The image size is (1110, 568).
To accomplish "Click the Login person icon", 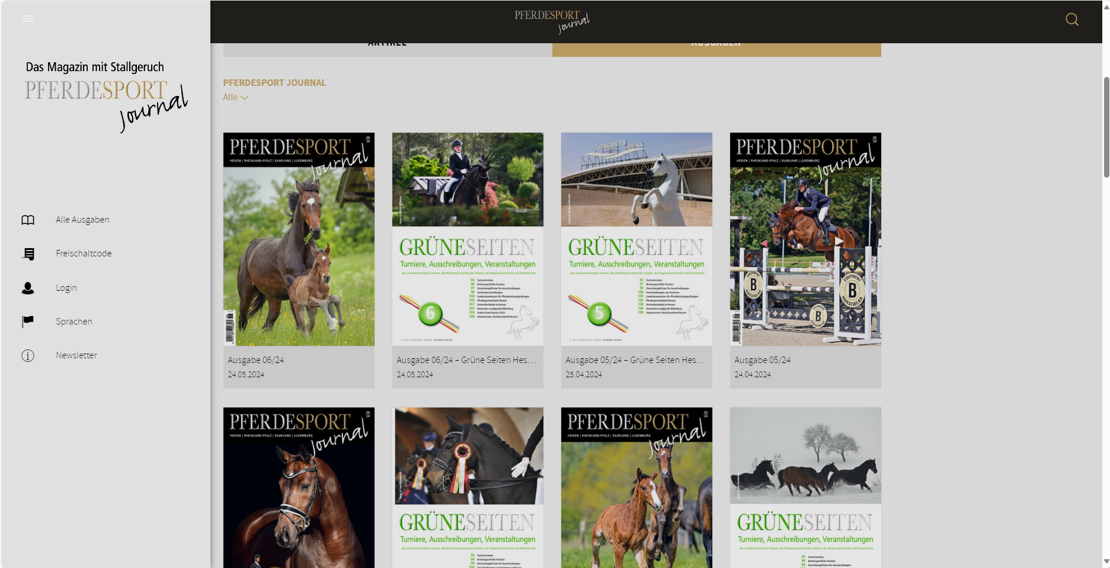I will coord(28,288).
